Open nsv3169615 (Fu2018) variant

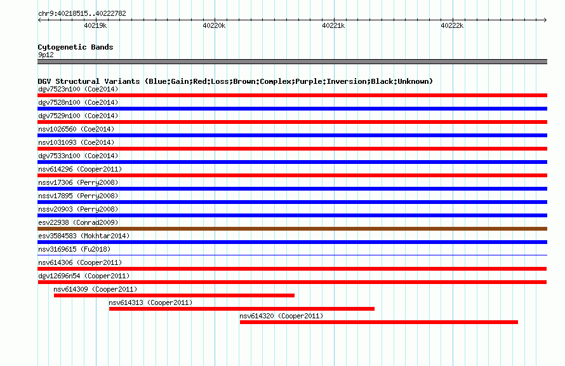click(74, 249)
